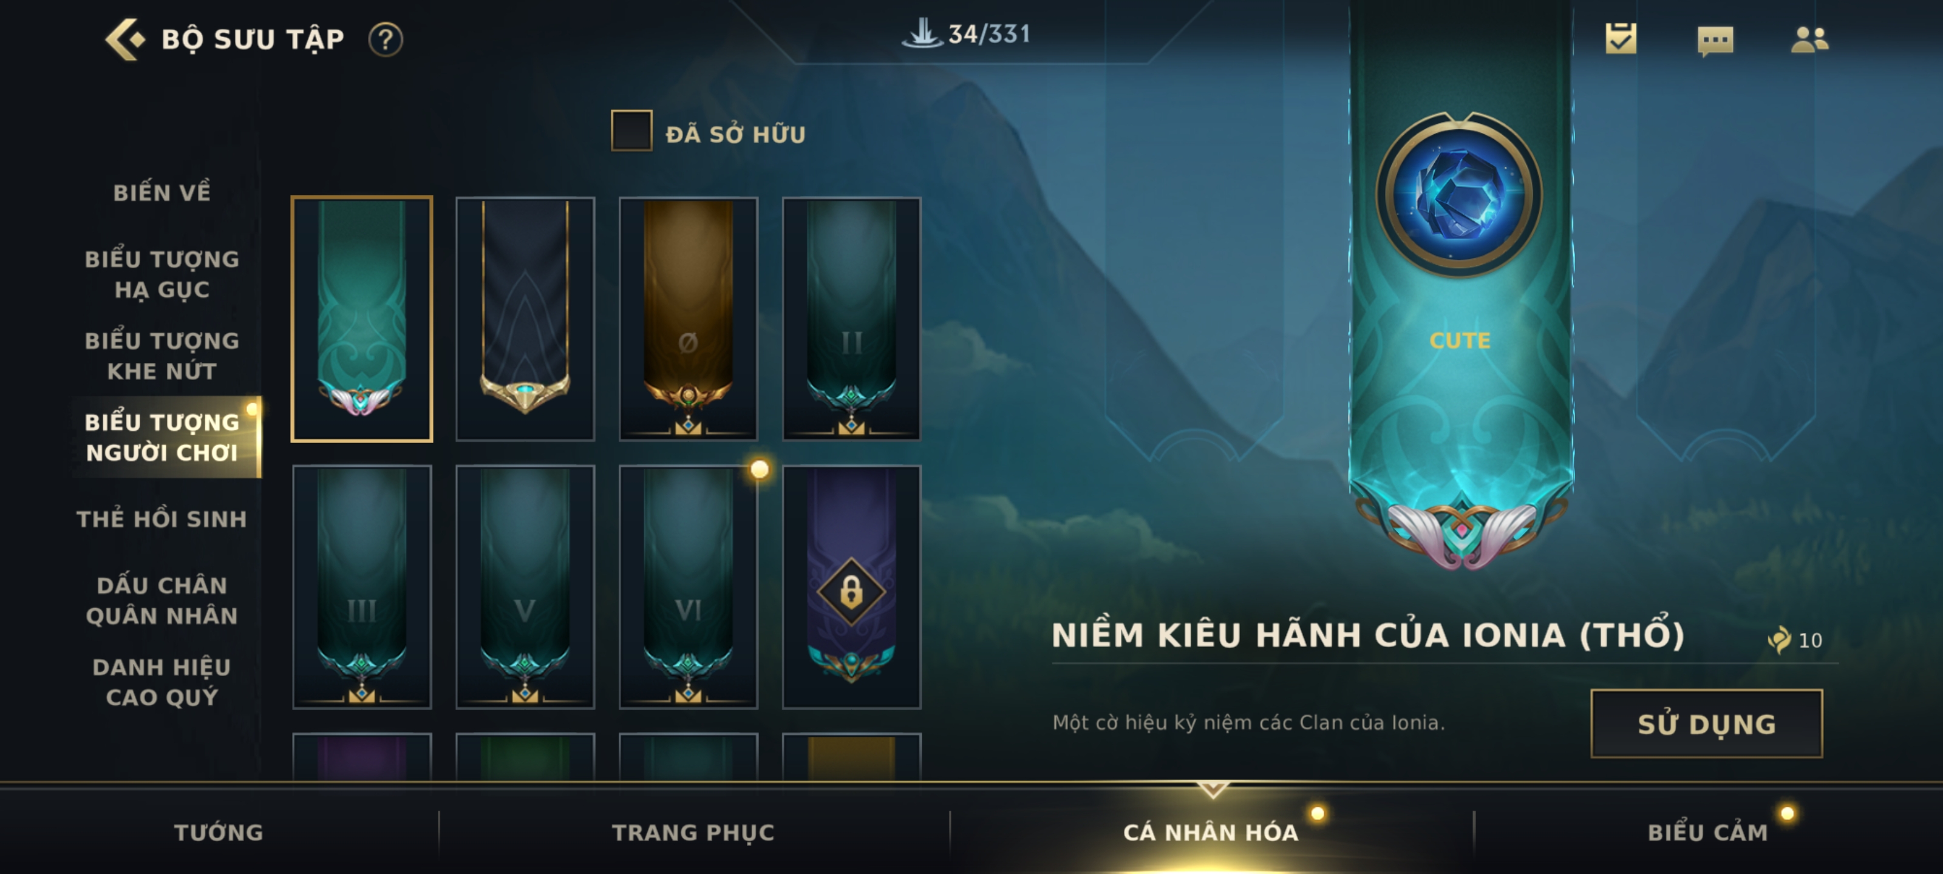This screenshot has height=874, width=1943.
Task: Open THẺ HỒI SINH category
Action: point(162,519)
